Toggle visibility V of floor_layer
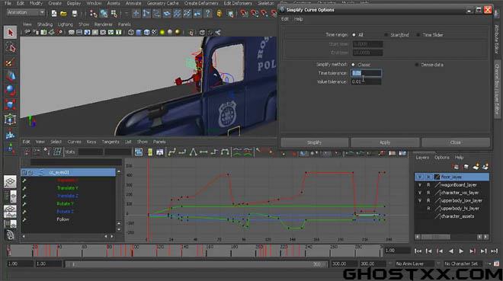Image resolution: width=503 pixels, height=281 pixels. point(420,177)
